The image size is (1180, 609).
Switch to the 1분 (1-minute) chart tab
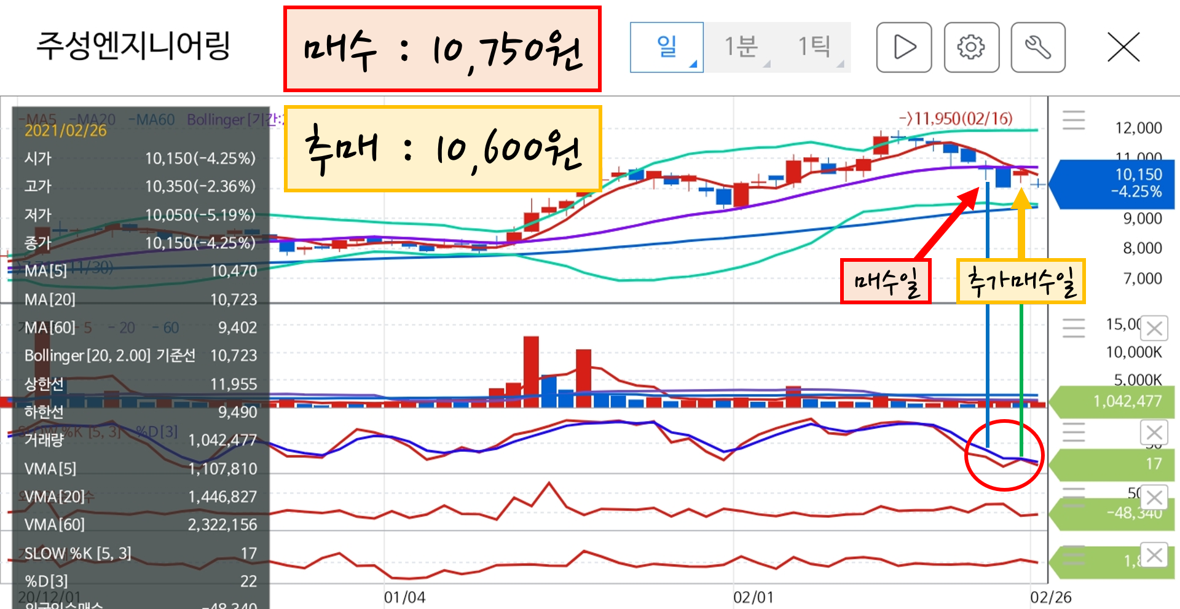pos(741,47)
